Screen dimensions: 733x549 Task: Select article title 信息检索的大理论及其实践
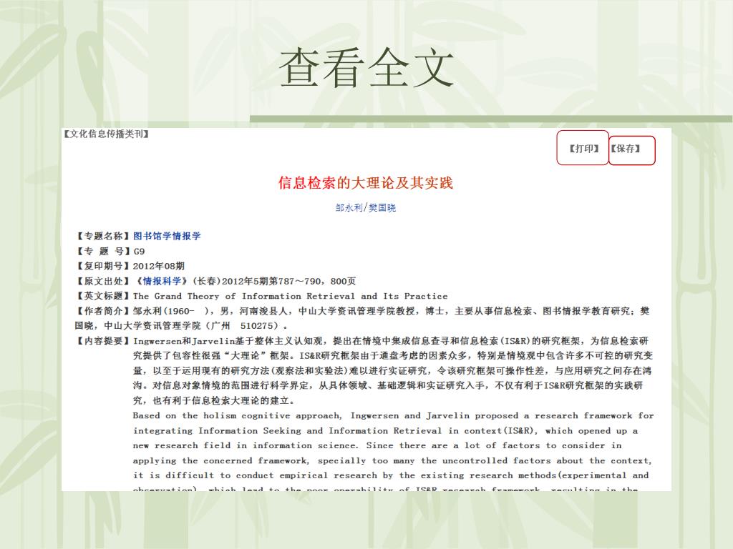click(366, 182)
